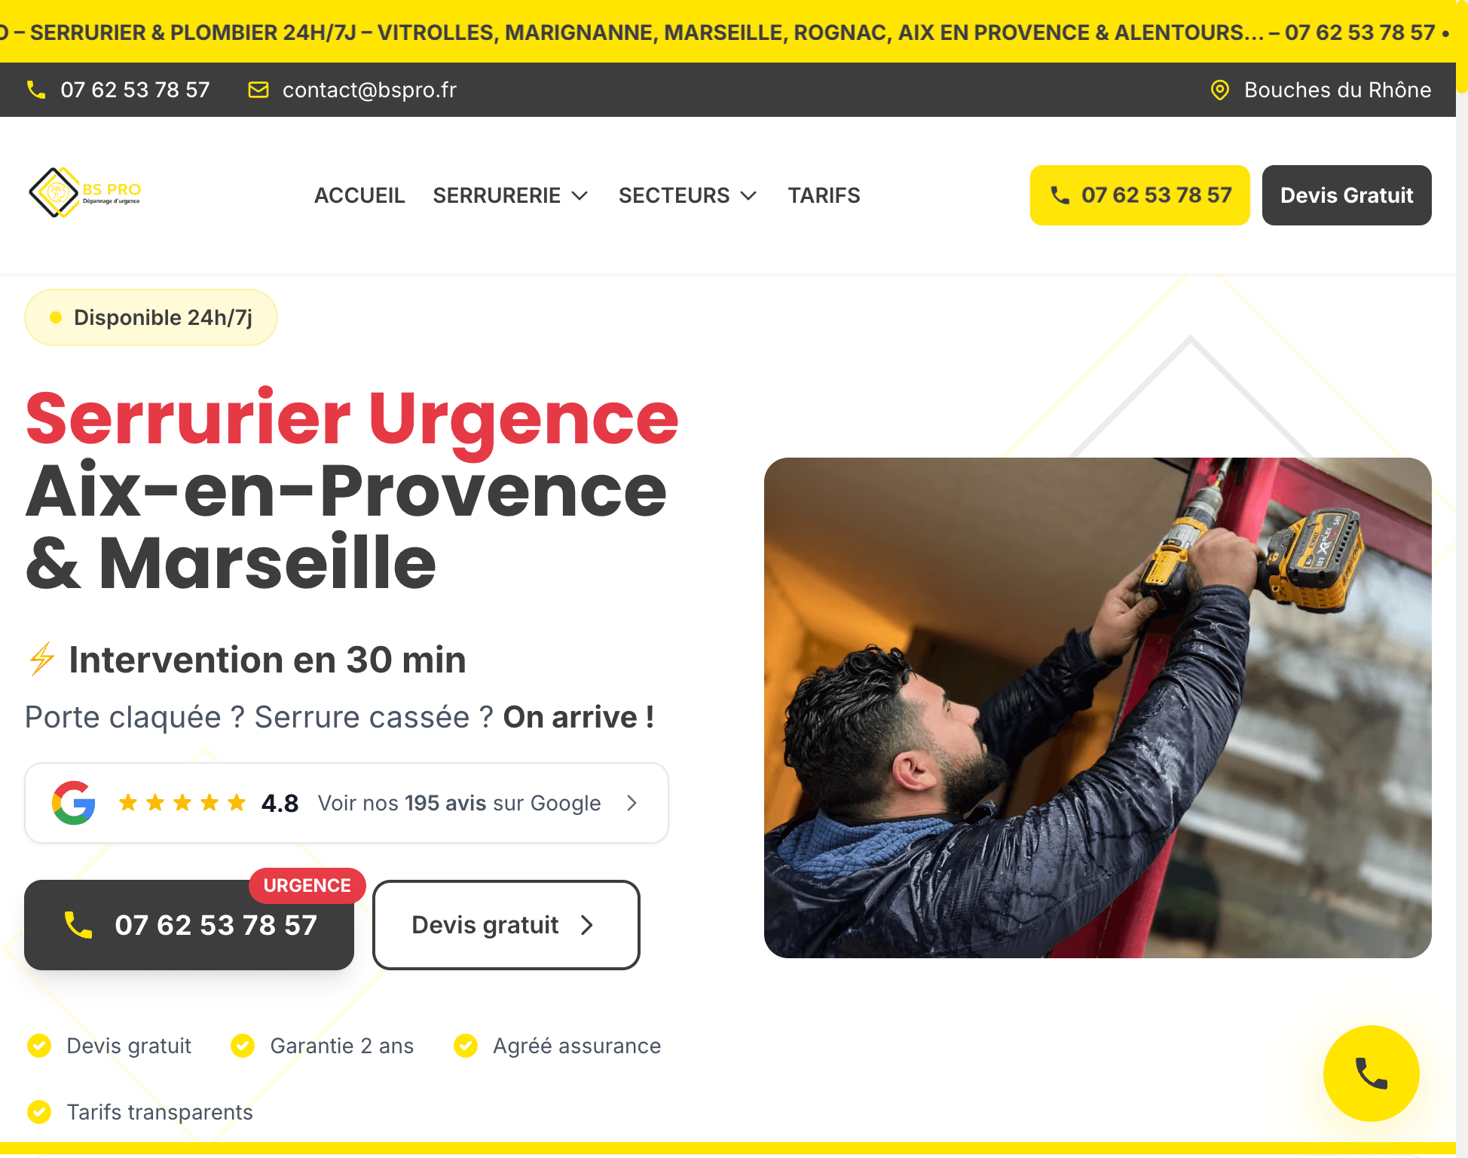
Task: Click the five-star rating icons
Action: tap(182, 803)
